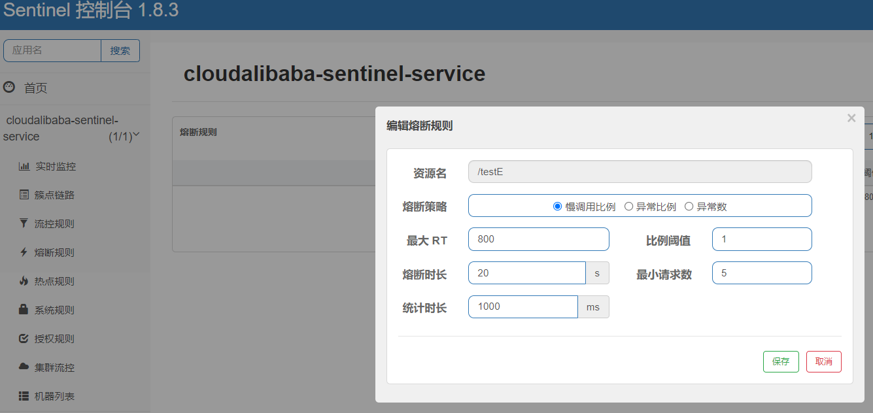
Task: Click the flame icon for 热点规则
Action: (24, 281)
